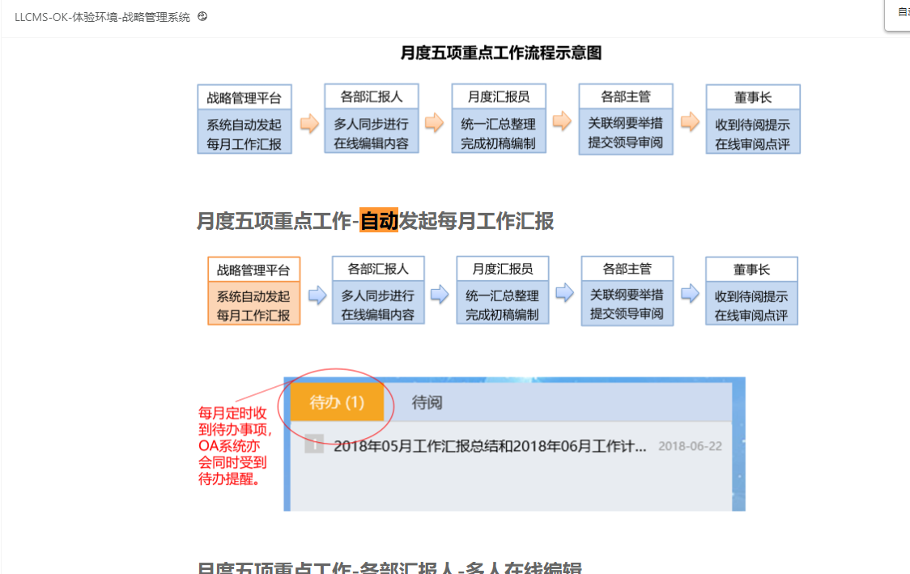Select 各部汇报人 header in the blue-arrow flowchart

point(378,269)
